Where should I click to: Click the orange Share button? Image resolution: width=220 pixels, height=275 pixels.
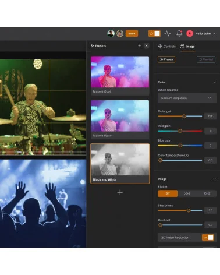[132, 33]
